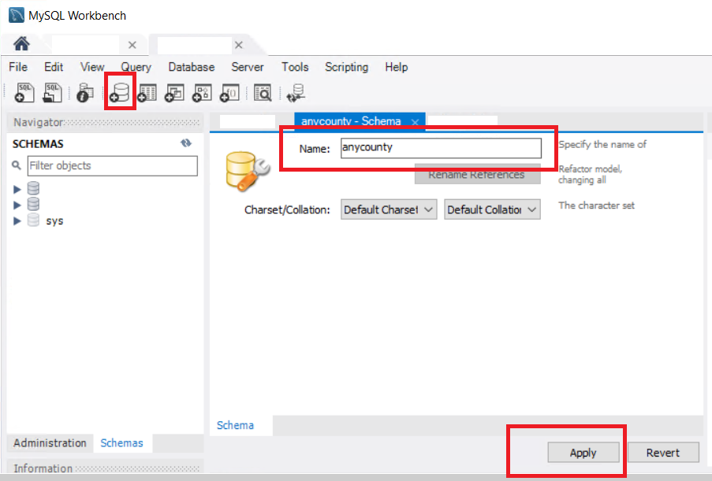This screenshot has height=481, width=712.
Task: Click the Charset/Collation label
Action: coord(287,210)
